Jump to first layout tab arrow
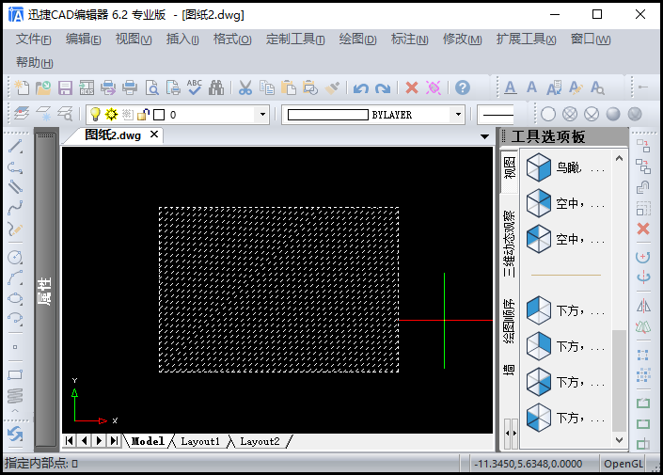The height and width of the screenshot is (475, 663). (70, 441)
